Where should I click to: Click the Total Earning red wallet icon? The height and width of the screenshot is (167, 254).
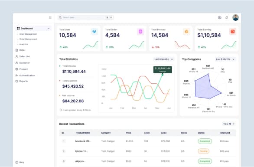click(x=233, y=32)
